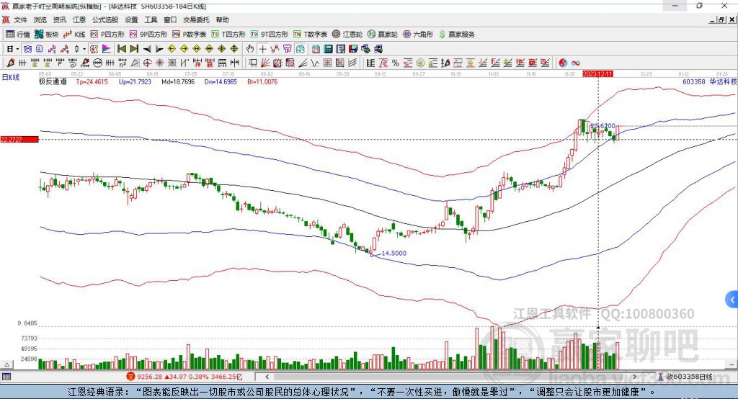Viewport: 738px width, 399px height.
Task: Switch to the K线 candlestick chart
Action: click(74, 35)
